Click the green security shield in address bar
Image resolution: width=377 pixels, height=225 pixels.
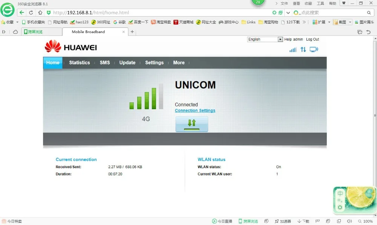(x=49, y=12)
